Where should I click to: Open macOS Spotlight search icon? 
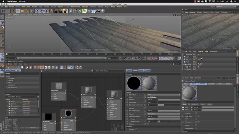227,1
